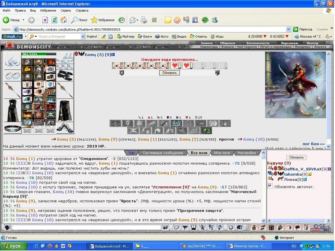This screenshot has height=251, width=335.
Task: Click the Поединки menu link
Action: pos(303,47)
